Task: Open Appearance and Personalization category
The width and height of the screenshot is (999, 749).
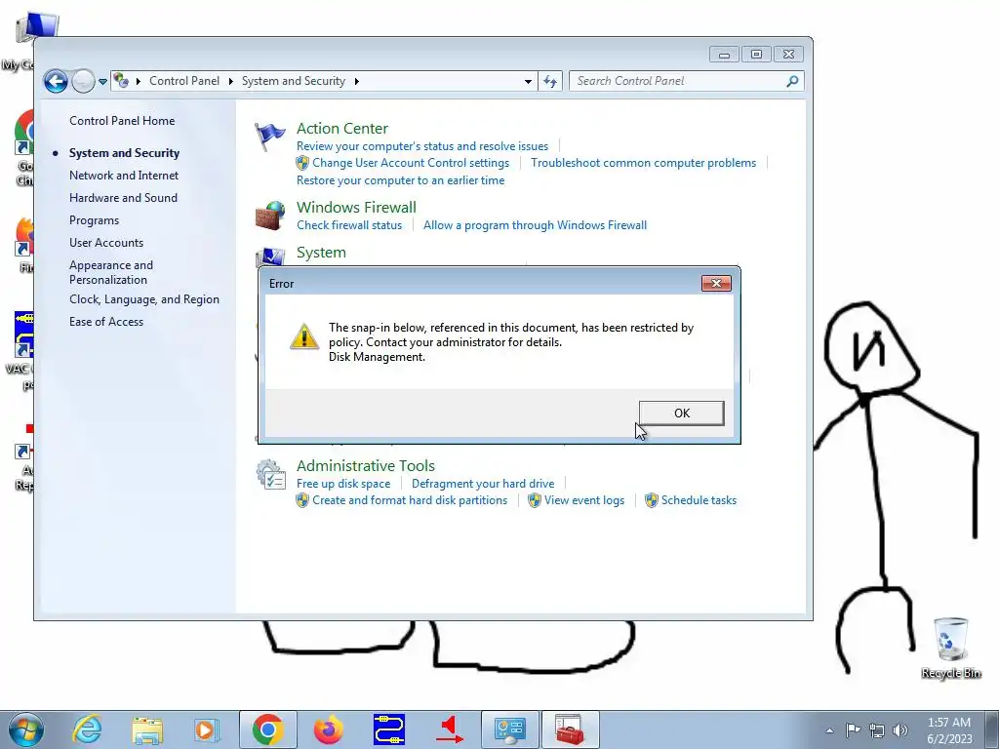Action: (111, 272)
